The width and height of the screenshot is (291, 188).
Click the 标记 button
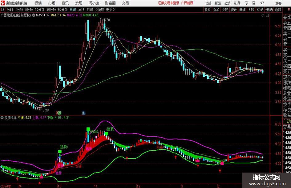(x=260, y=10)
